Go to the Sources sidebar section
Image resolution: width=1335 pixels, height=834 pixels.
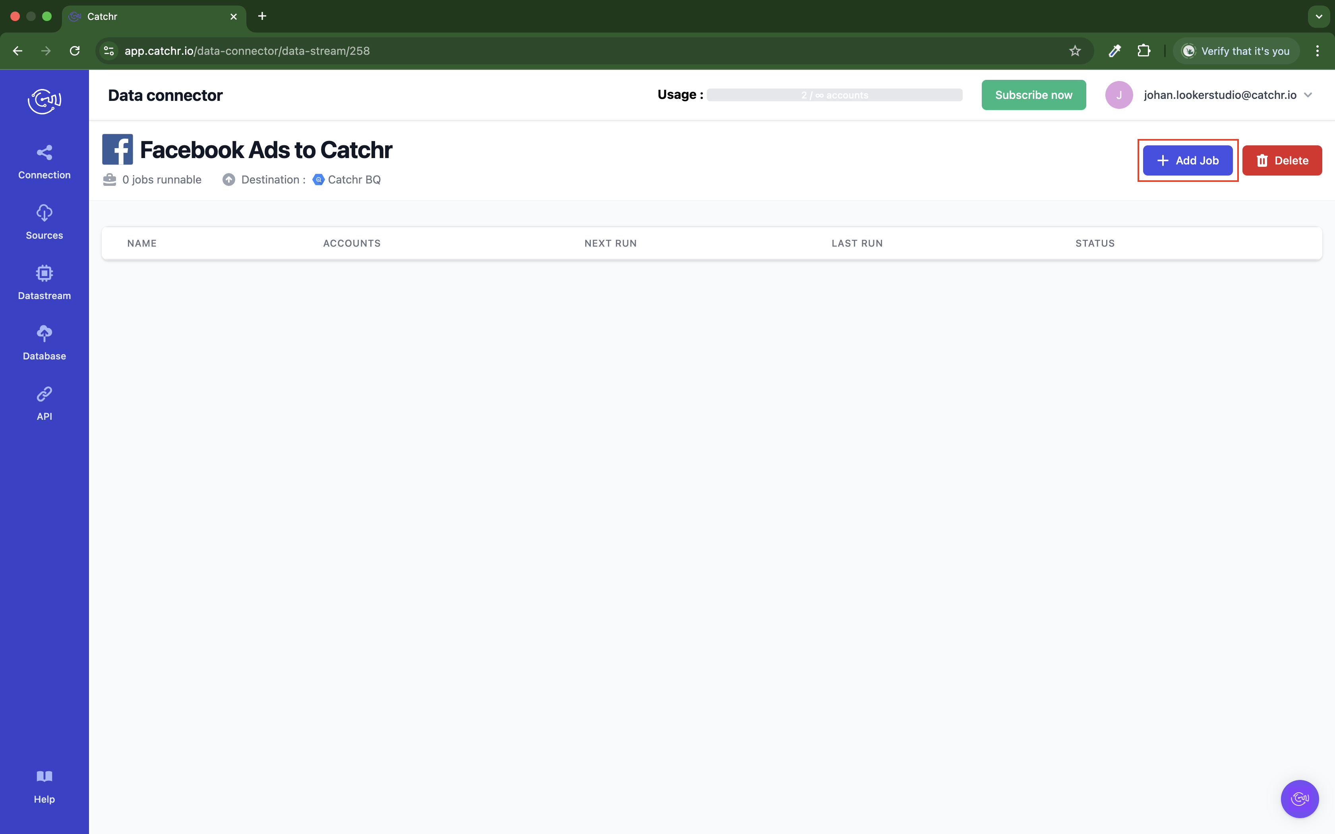(44, 222)
